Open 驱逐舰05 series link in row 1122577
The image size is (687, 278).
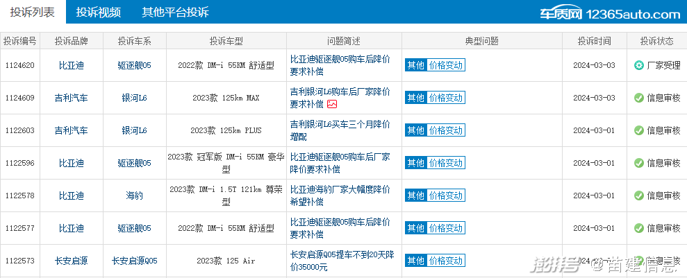(135, 228)
